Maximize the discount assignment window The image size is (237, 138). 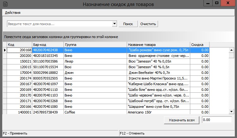(x=217, y=3)
